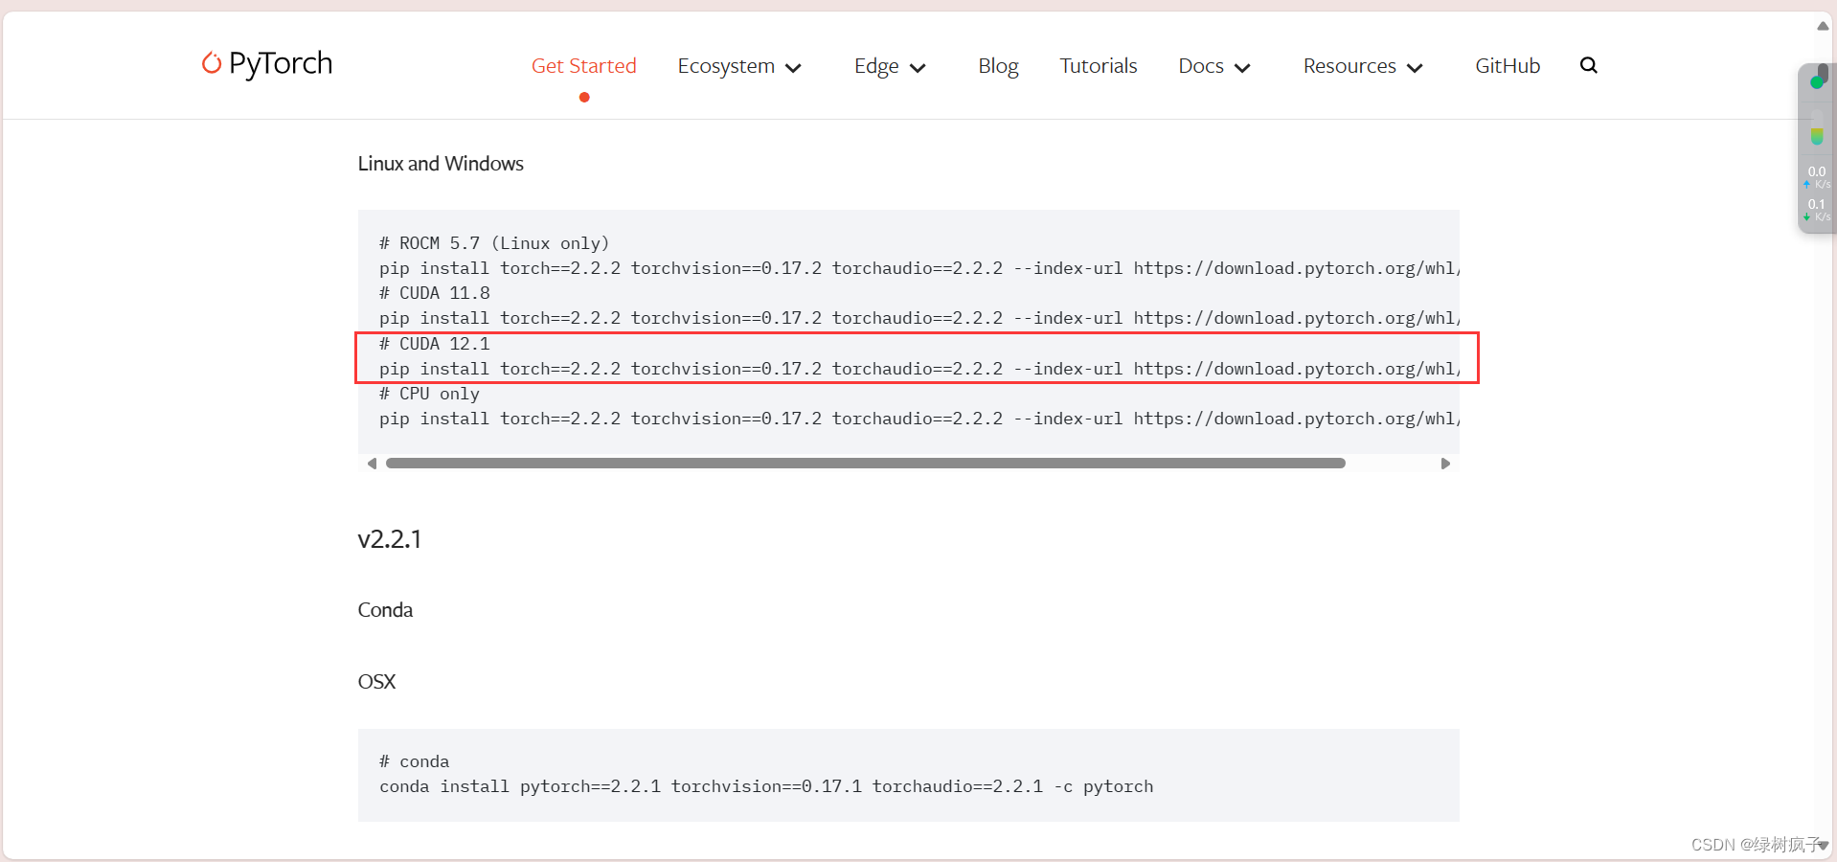
Task: Click the CUDA 12.1 comment line
Action: pyautogui.click(x=435, y=344)
